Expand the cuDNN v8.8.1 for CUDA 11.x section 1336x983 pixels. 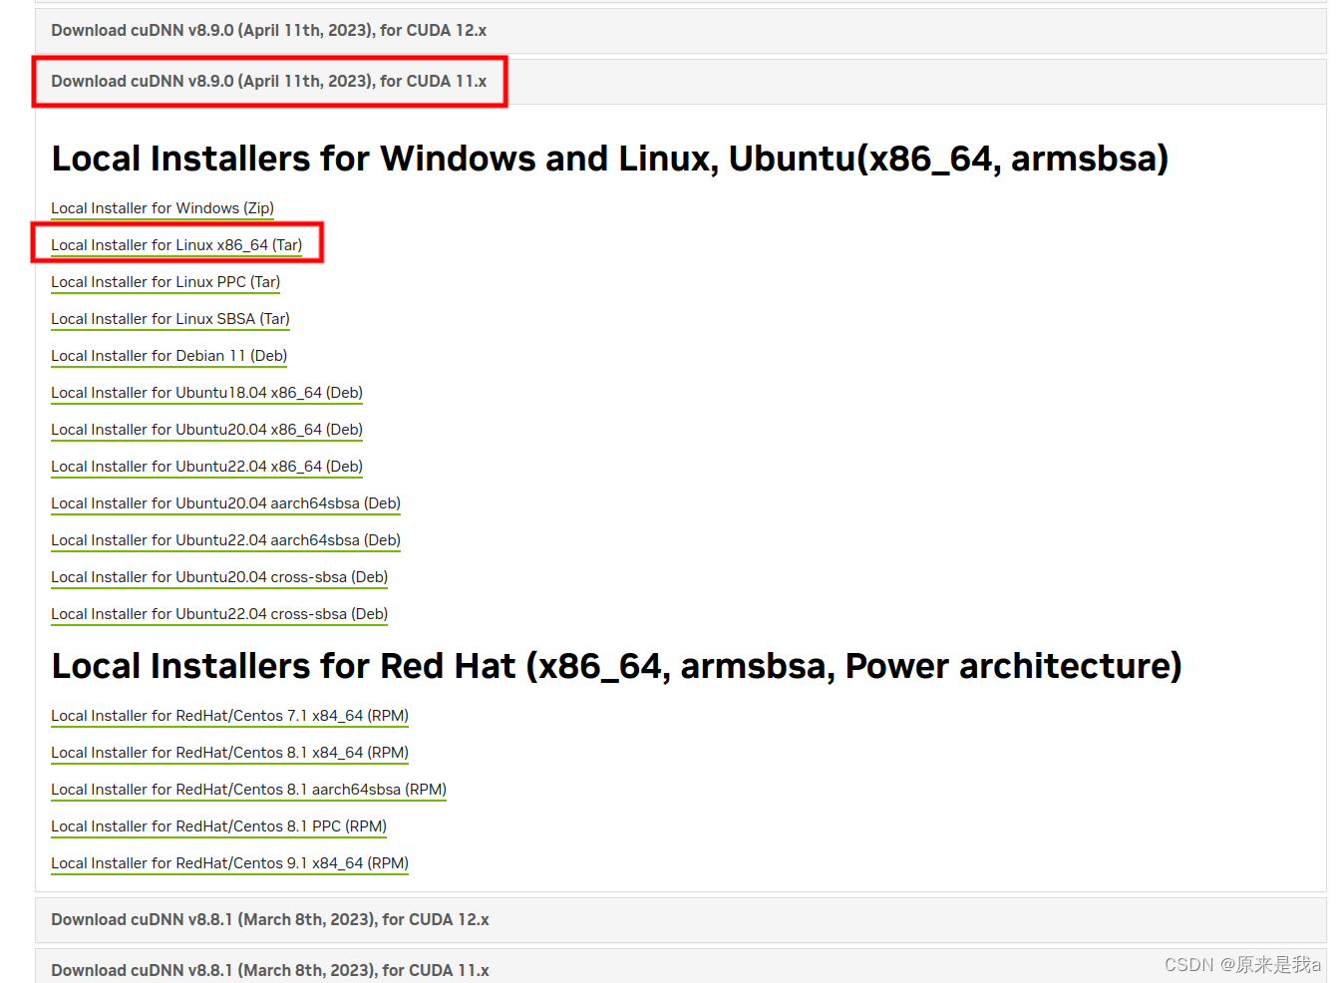pos(269,969)
